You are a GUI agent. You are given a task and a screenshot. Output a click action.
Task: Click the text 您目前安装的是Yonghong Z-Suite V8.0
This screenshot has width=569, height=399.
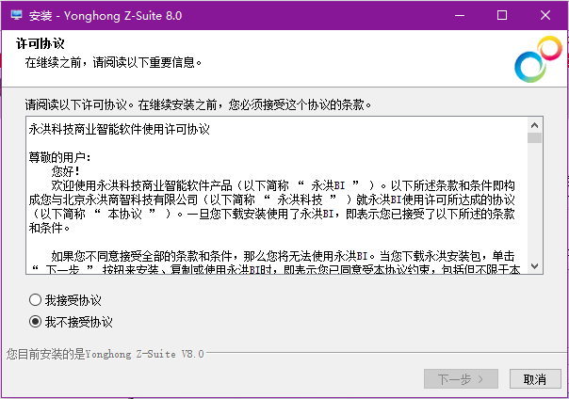pos(105,354)
